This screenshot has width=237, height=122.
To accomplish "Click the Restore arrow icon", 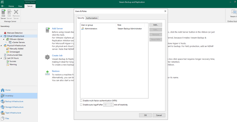I will tap(47, 73).
